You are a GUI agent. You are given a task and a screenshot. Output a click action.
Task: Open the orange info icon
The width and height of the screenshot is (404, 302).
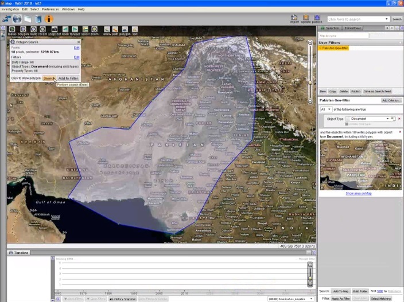49,19
